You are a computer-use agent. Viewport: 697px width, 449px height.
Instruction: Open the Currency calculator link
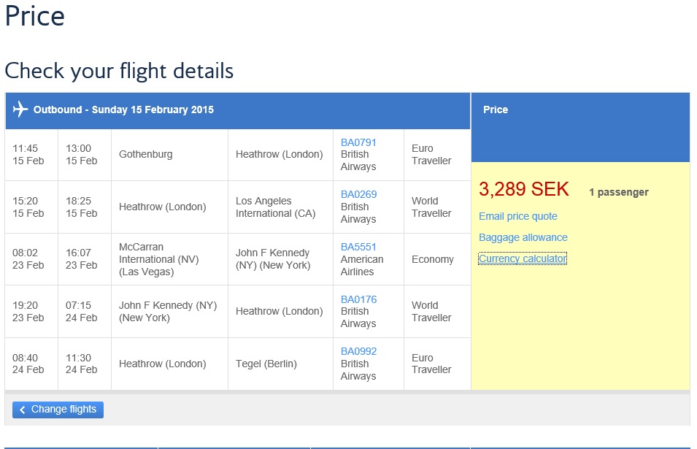point(523,258)
